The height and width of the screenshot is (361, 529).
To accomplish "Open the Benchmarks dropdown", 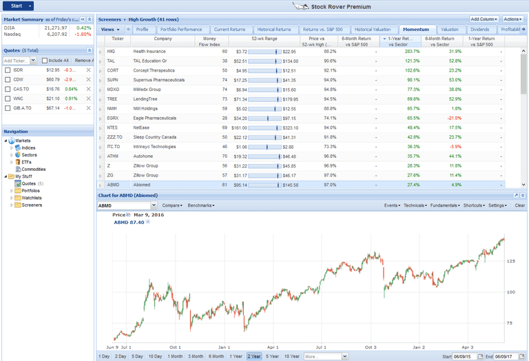I will pos(200,205).
